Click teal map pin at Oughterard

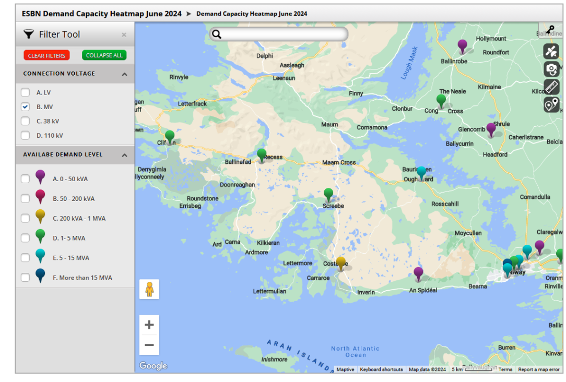click(421, 173)
